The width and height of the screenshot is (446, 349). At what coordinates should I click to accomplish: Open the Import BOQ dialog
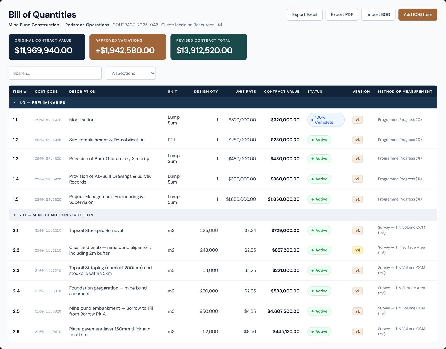tap(378, 14)
